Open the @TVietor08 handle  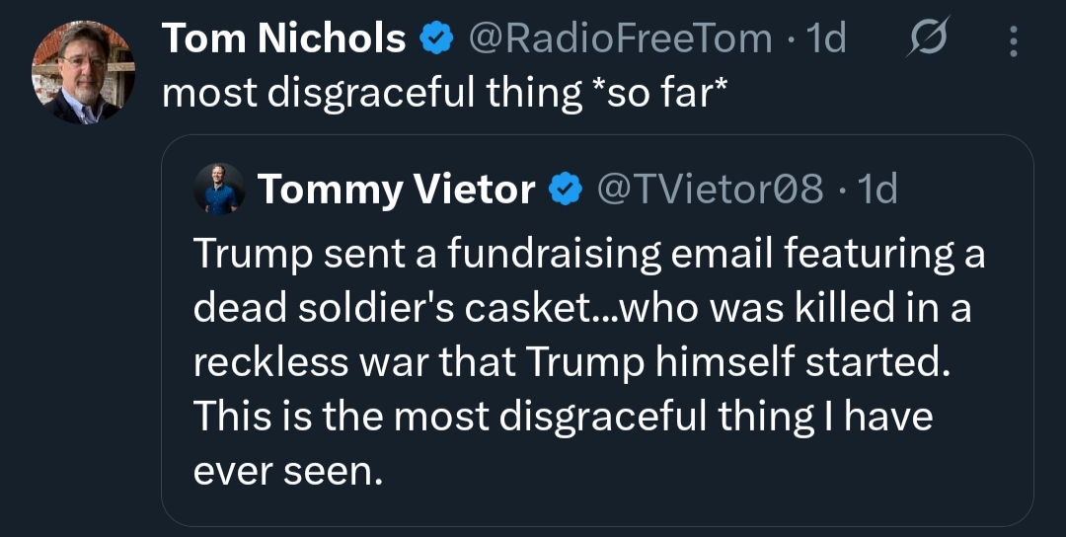pyautogui.click(x=711, y=189)
